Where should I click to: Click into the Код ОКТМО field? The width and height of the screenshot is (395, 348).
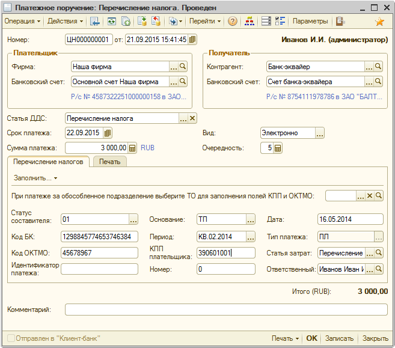pos(99,253)
